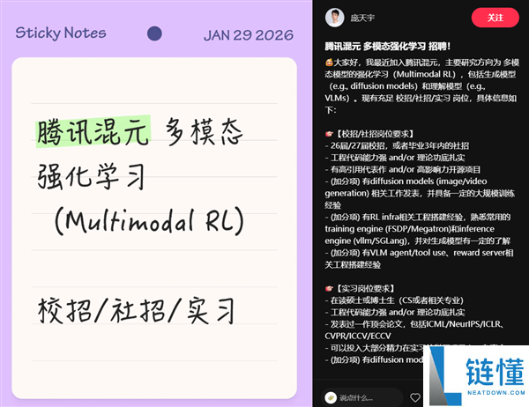Click the text CVPR/ICCV/ECCV
This screenshot has height=407, width=529.
pos(358,336)
